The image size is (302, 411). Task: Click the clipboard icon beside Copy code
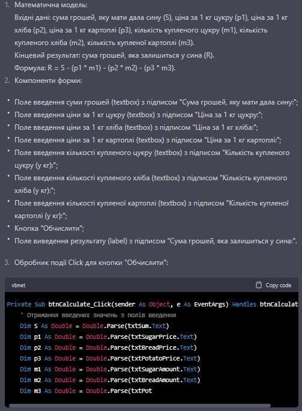(259, 285)
